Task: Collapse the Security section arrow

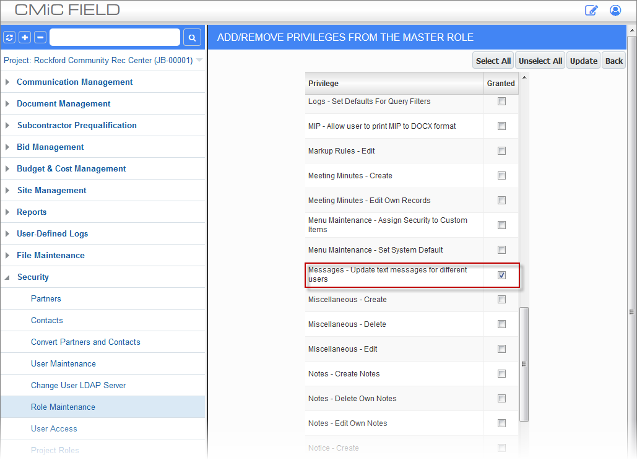Action: (7, 277)
